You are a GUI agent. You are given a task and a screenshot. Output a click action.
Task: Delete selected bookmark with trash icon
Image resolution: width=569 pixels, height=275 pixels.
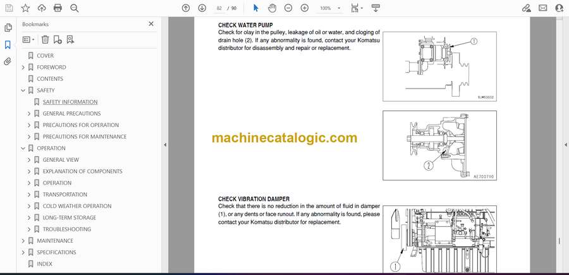pos(46,39)
